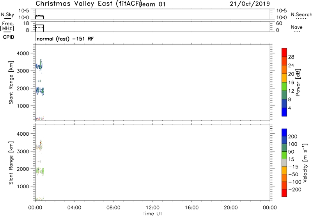This screenshot has width=312, height=216.
Task: Select the Power [dB] colorbar title
Action: tap(298, 82)
